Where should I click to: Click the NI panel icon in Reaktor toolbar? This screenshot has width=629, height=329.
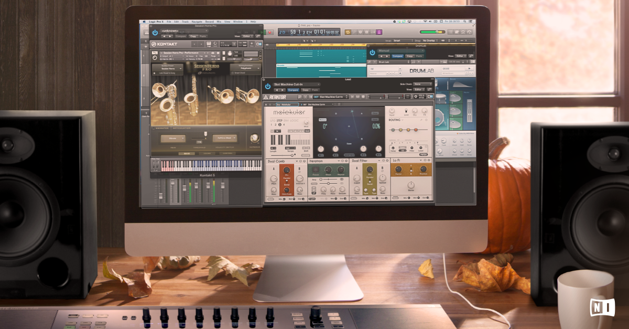click(430, 97)
